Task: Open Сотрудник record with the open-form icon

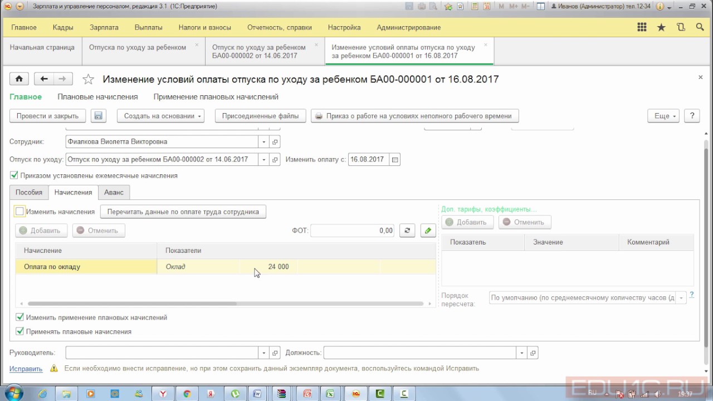Action: point(275,142)
